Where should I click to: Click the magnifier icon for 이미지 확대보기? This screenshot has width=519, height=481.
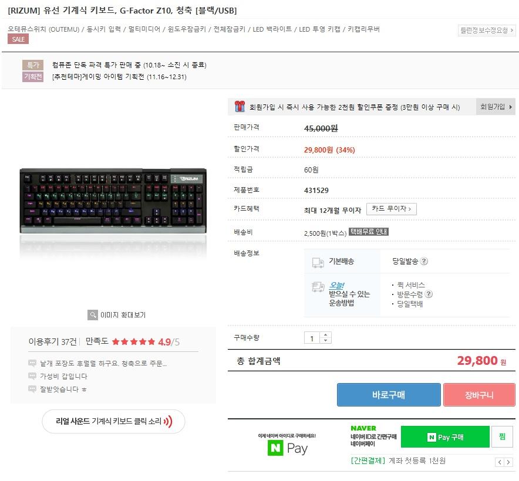pyautogui.click(x=93, y=314)
